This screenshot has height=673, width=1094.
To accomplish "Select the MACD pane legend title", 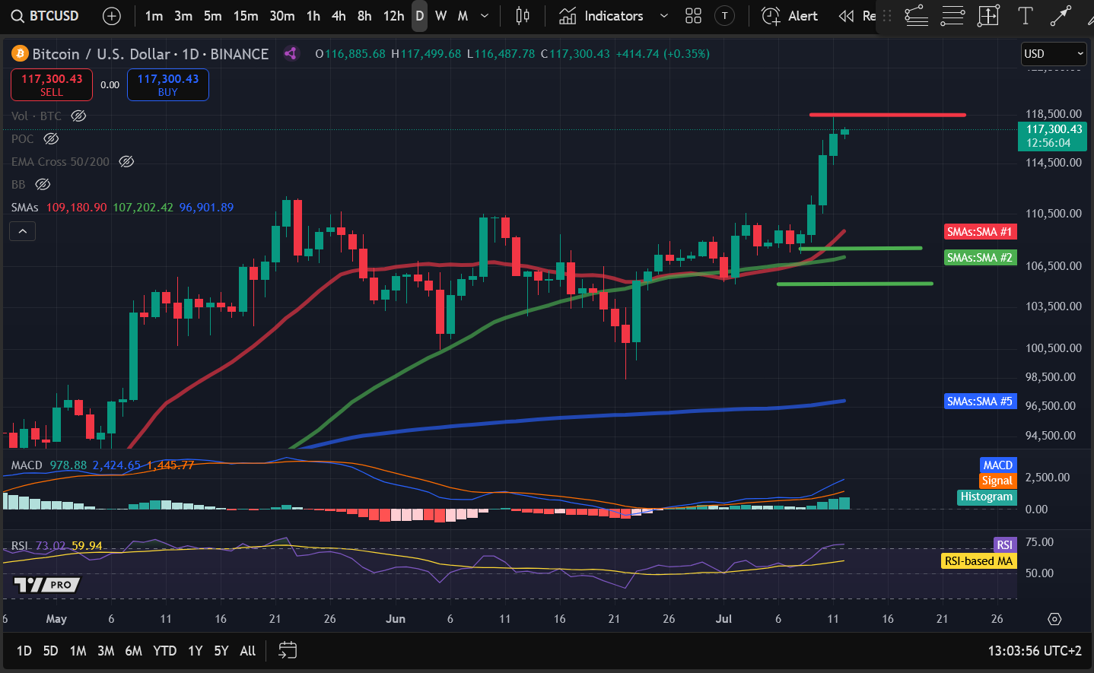I will point(27,465).
